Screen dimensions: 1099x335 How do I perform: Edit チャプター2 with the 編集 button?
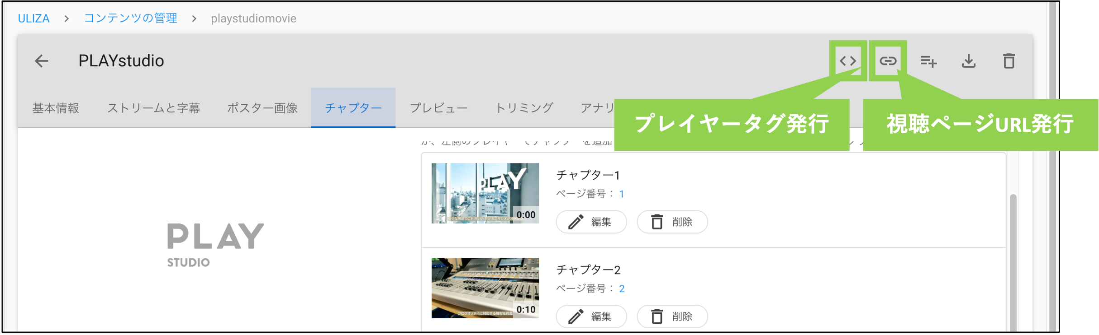591,316
